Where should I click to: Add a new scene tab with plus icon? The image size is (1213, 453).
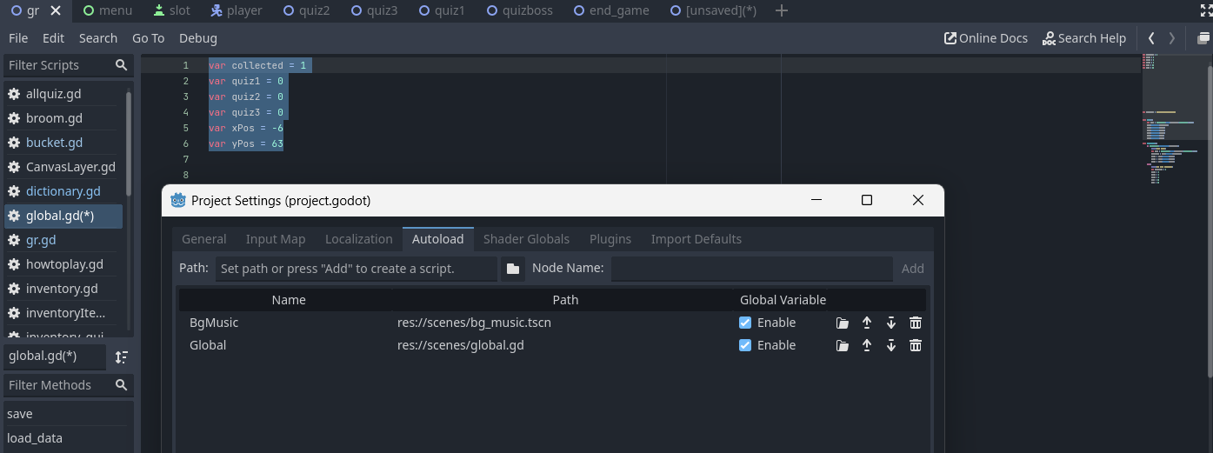tap(781, 10)
